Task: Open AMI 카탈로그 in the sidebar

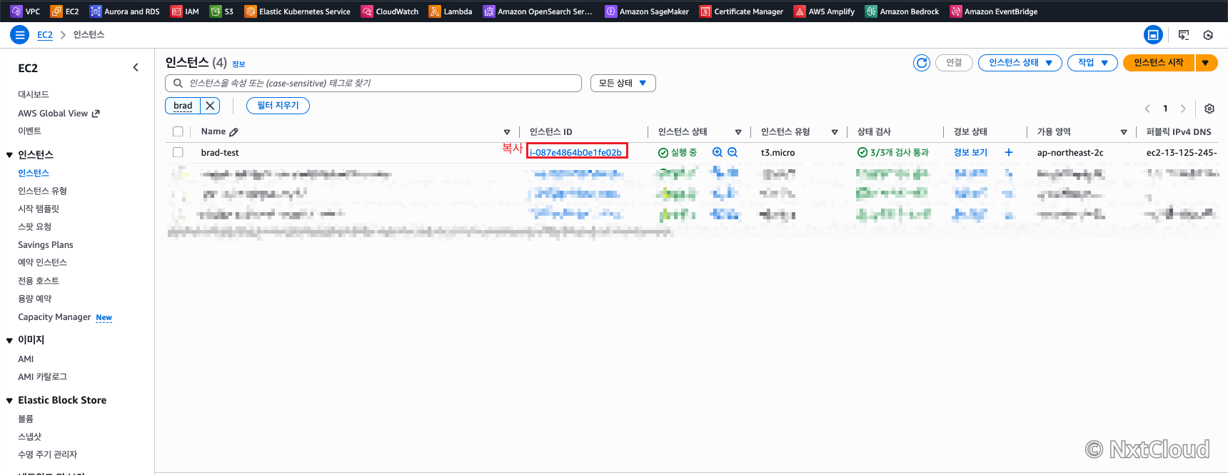Action: [x=42, y=376]
